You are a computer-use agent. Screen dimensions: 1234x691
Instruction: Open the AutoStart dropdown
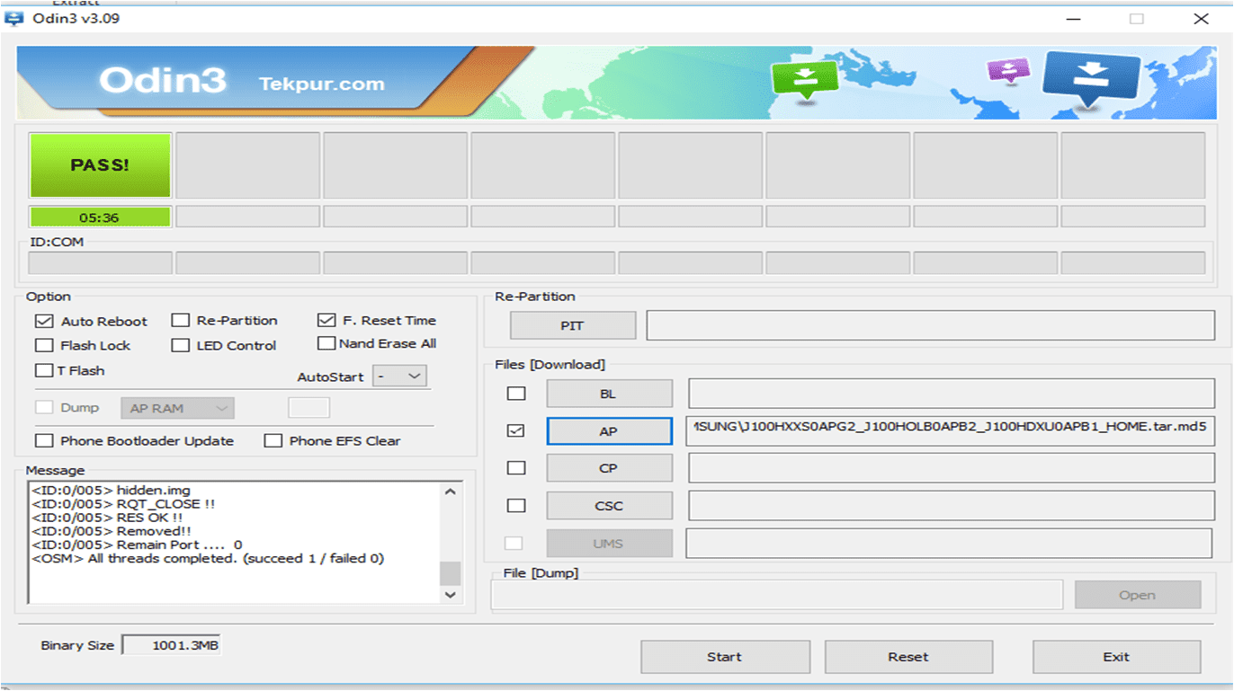tap(400, 377)
